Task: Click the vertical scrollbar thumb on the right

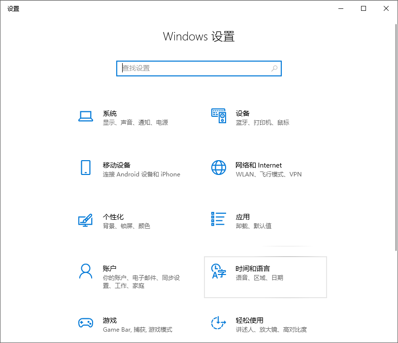Action: [396, 137]
